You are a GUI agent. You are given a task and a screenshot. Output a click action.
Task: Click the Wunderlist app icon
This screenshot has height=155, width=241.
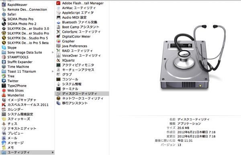tap(4, 95)
